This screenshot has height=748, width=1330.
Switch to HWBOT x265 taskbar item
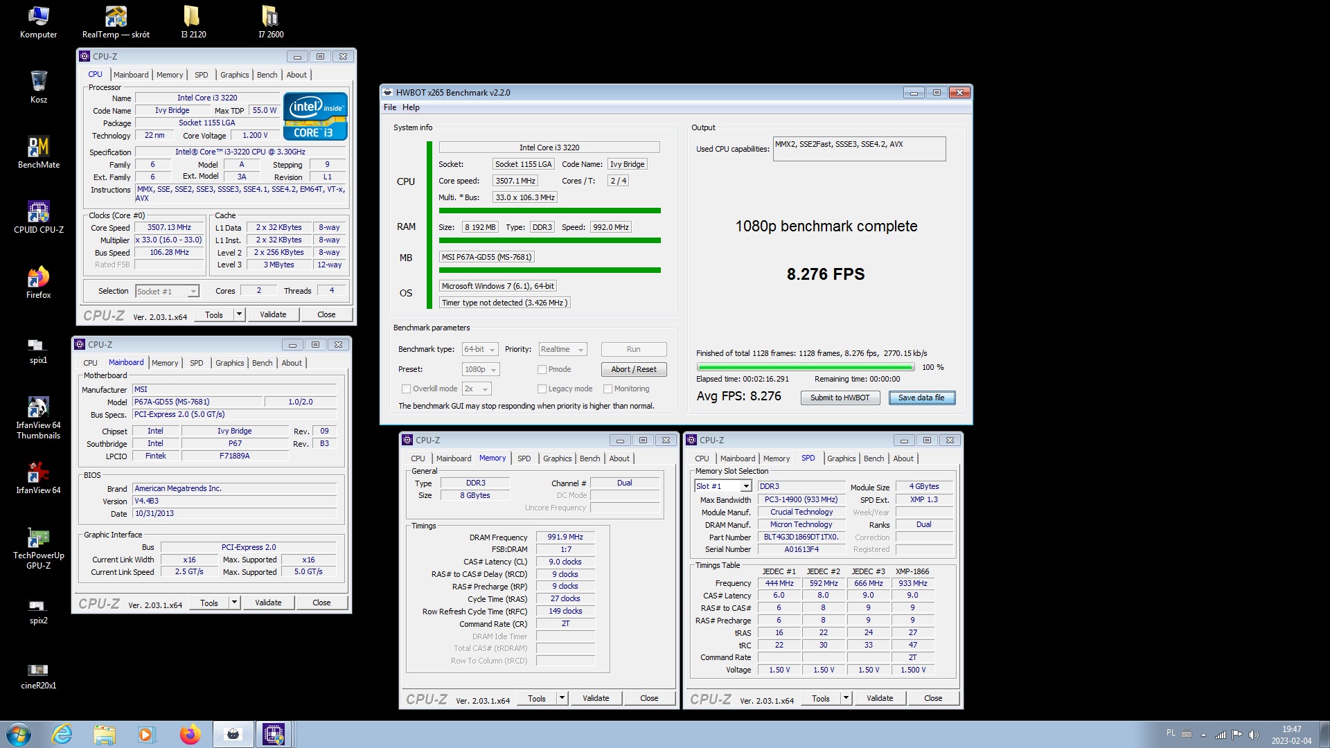pyautogui.click(x=233, y=734)
